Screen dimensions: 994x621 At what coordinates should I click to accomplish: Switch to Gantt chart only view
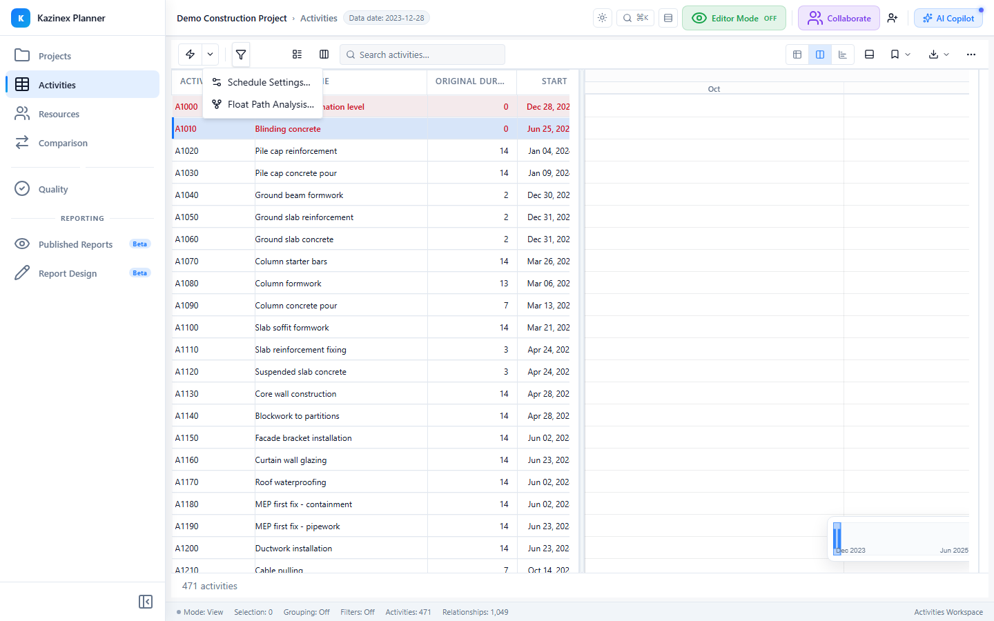pos(843,55)
